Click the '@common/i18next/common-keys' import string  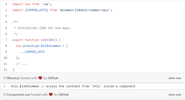(x=85, y=10)
